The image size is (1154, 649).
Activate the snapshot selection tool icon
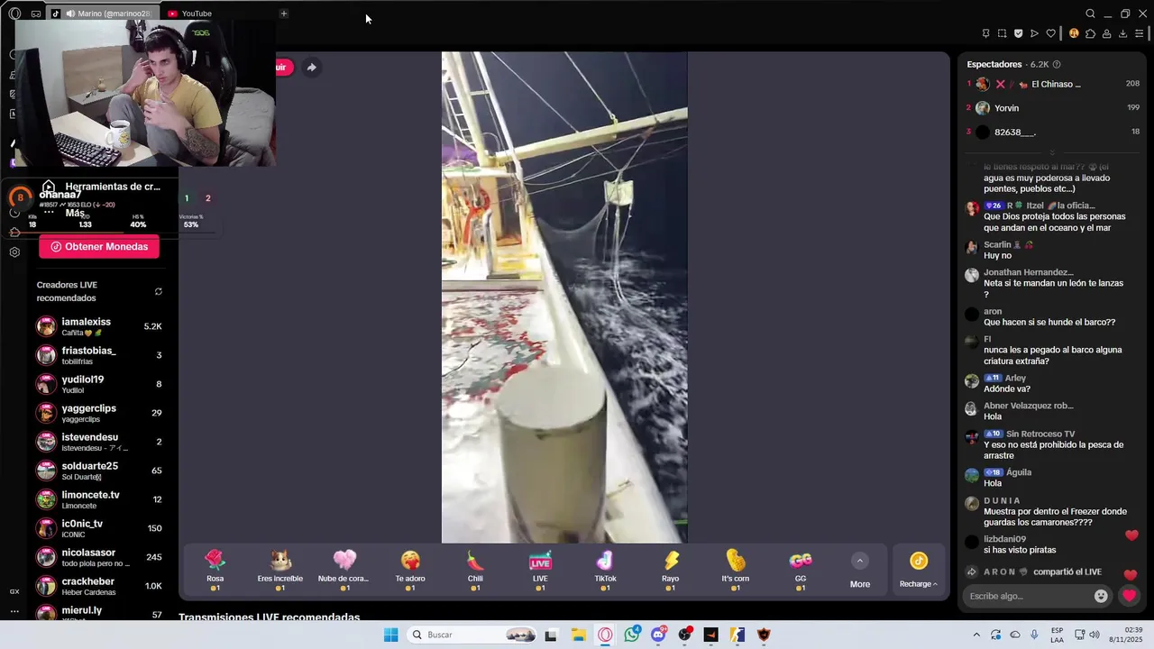point(1002,33)
